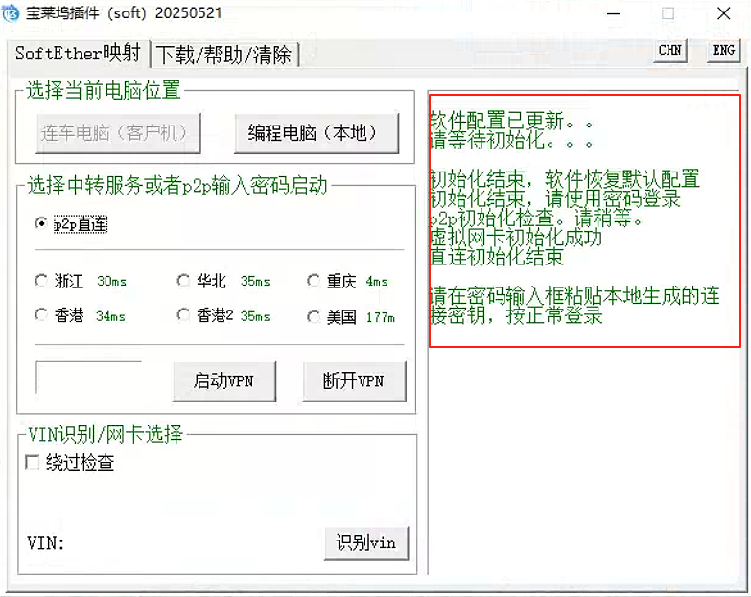
Task: Switch to the 香港2 relay server
Action: (184, 315)
